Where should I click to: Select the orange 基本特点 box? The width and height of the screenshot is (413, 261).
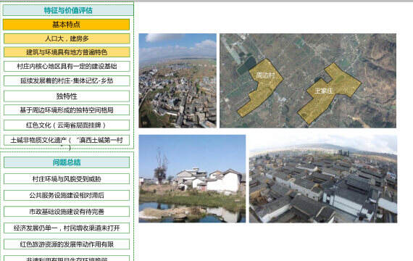pos(67,25)
